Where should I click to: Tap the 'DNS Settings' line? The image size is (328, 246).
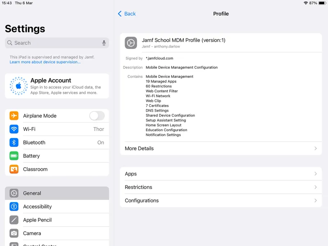coord(157,110)
